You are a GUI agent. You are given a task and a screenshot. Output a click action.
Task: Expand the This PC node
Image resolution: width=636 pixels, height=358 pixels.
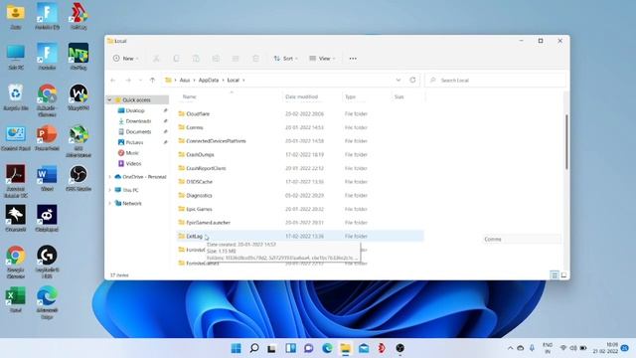(x=109, y=190)
